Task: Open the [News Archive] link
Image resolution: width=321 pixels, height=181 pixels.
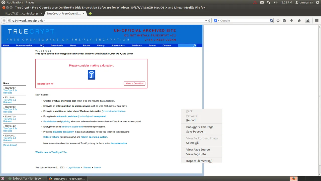Action: click(x=10, y=145)
